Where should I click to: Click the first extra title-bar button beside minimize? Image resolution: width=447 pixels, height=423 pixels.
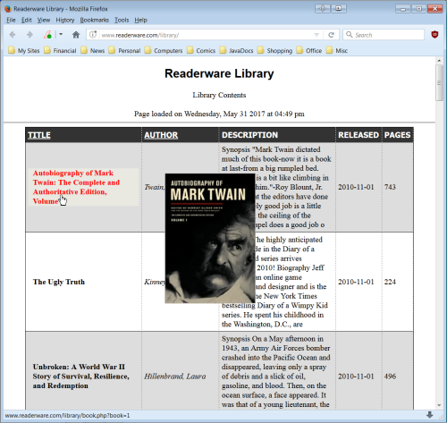point(323,9)
